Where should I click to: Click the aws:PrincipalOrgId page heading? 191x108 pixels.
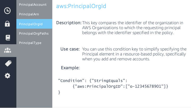(x=81, y=6)
